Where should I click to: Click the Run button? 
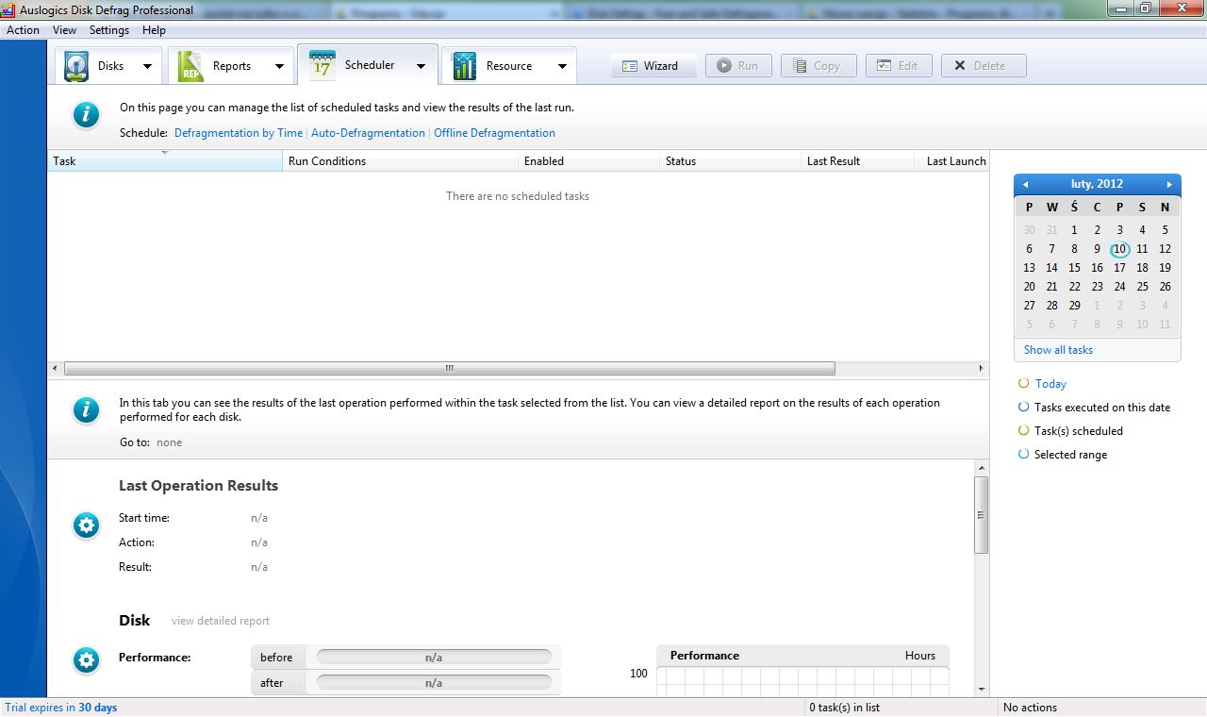[738, 66]
